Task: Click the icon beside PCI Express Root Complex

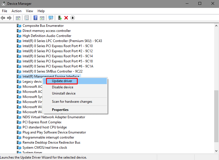Action: [19, 122]
